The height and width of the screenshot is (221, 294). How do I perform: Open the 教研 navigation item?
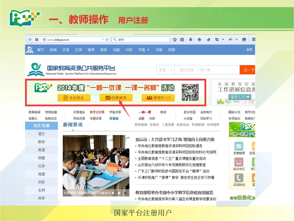tap(103, 50)
